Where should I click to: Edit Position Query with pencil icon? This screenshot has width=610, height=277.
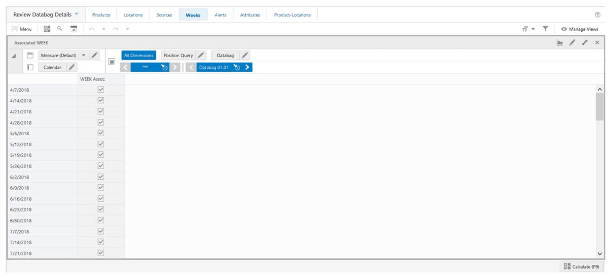click(201, 55)
